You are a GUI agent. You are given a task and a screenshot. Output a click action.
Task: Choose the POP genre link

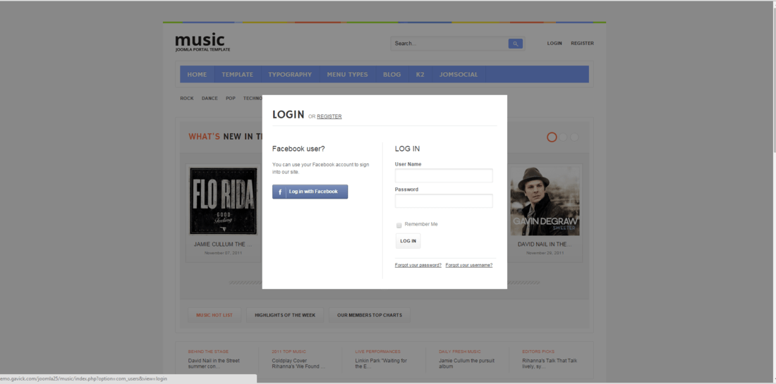[231, 99]
